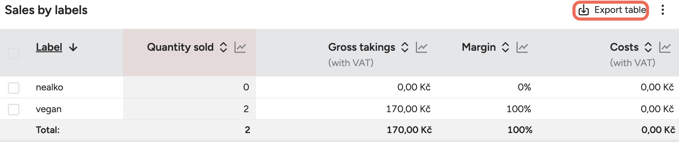The height and width of the screenshot is (142, 679).
Task: Click the Gross takings header text
Action: tap(361, 47)
